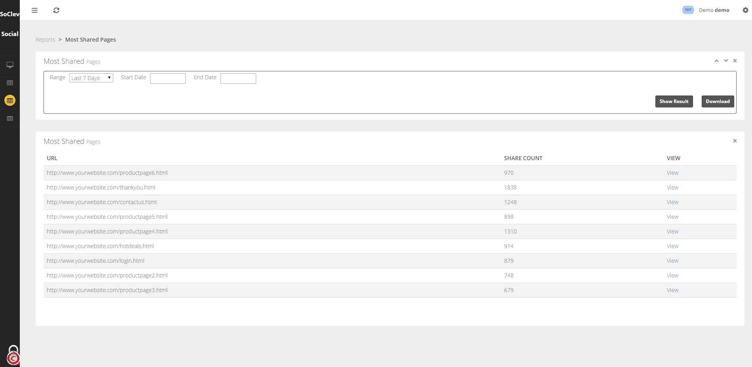The width and height of the screenshot is (752, 367).
Task: Close the filter Most Shared panel
Action: tap(735, 61)
